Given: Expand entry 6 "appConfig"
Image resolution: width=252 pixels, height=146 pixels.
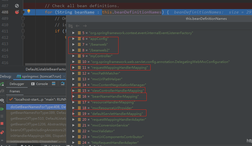Looking at the screenshot, I should coord(73,39).
